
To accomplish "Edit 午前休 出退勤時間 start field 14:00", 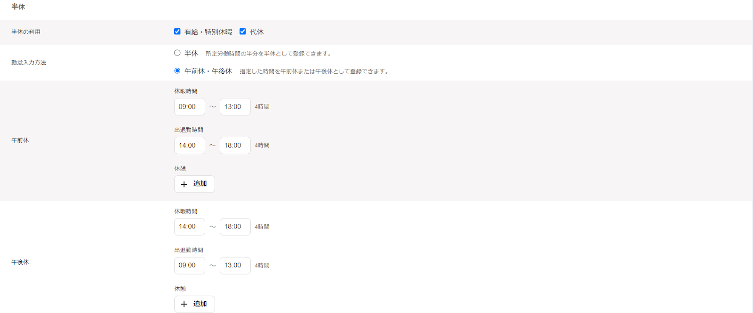I will (x=190, y=145).
